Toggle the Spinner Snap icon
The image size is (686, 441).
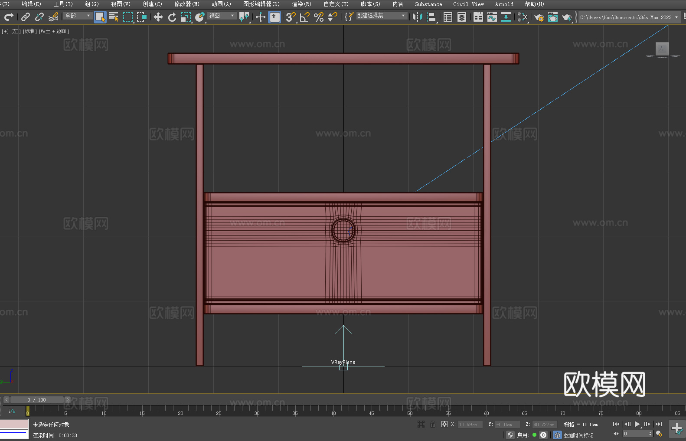[333, 17]
